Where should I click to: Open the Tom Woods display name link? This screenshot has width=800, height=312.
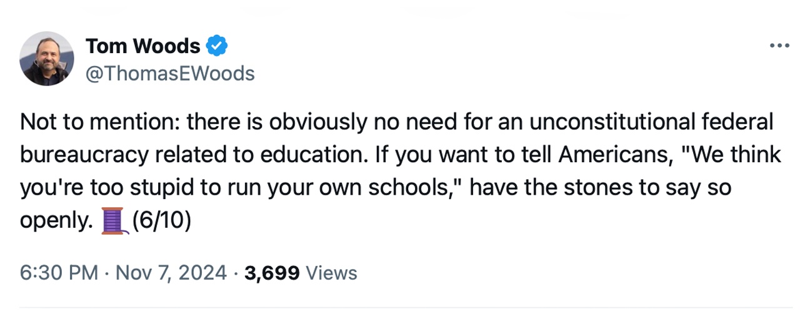(x=143, y=46)
